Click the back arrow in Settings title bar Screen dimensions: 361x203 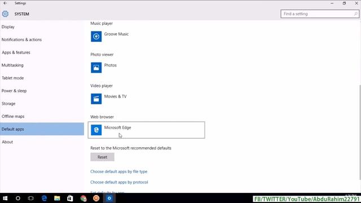tap(5, 3)
